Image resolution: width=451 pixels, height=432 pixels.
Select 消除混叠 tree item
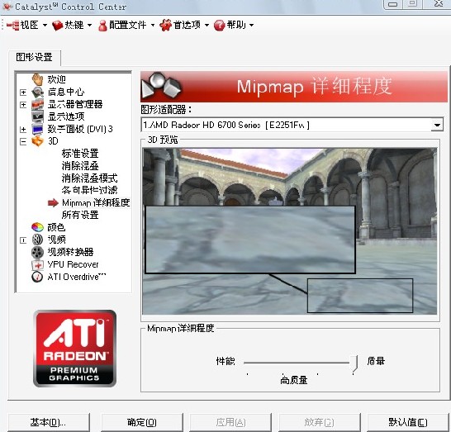pyautogui.click(x=80, y=166)
